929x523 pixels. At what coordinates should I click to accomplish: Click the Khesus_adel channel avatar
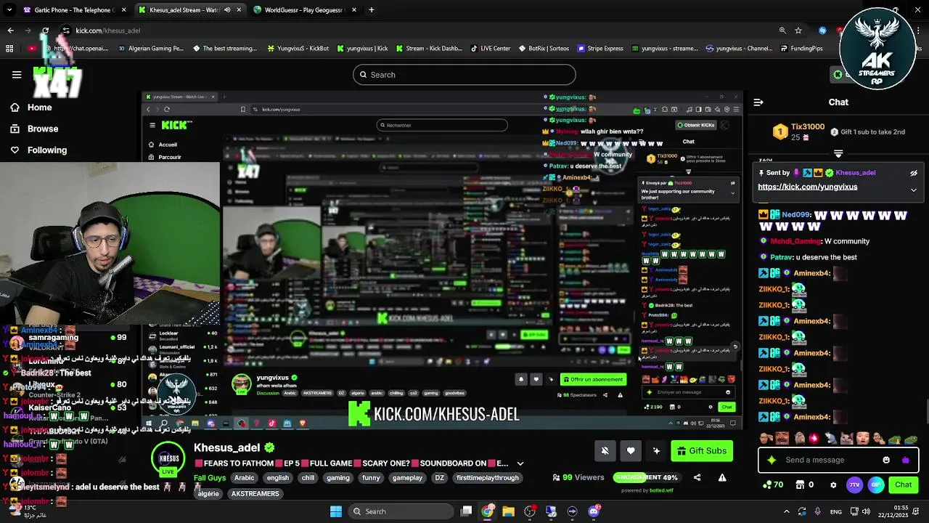coord(168,459)
